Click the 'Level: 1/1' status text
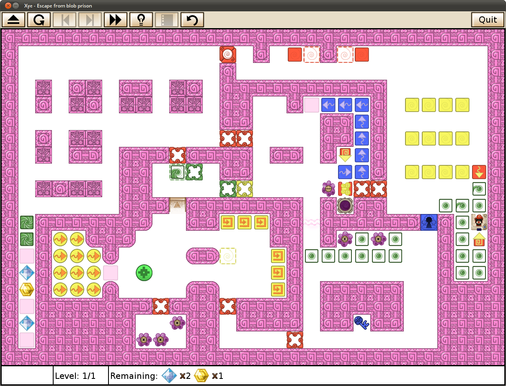The image size is (506, 386). click(x=75, y=376)
